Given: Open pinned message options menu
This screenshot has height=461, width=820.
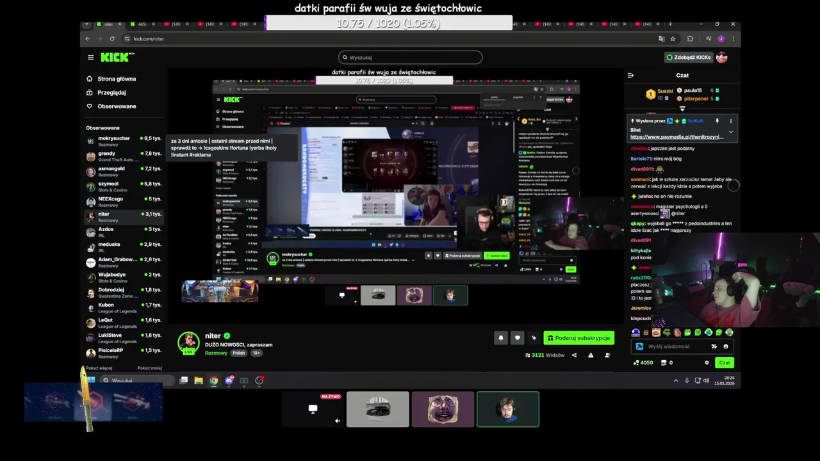Looking at the screenshot, I should (730, 120).
